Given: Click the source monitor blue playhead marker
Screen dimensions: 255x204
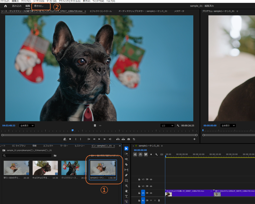Looking at the screenshot, I should click(72, 130).
